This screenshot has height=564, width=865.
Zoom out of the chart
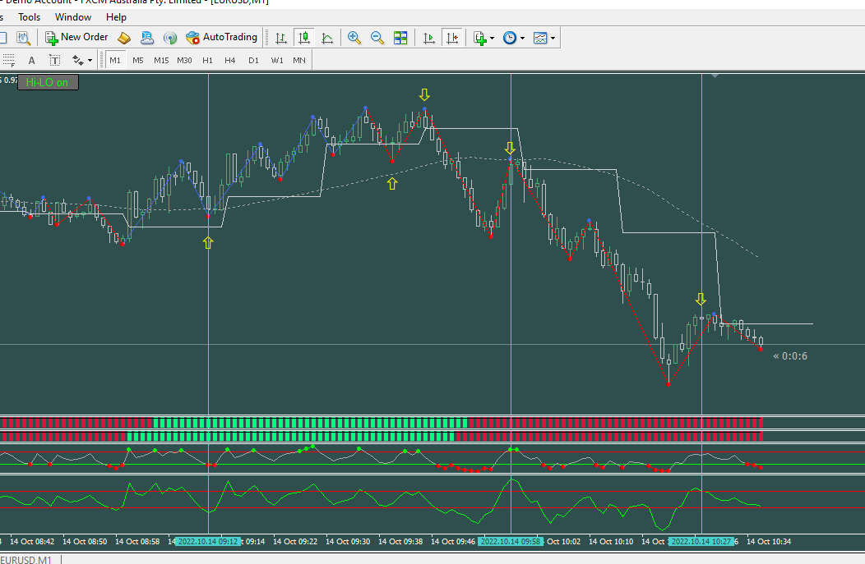377,38
